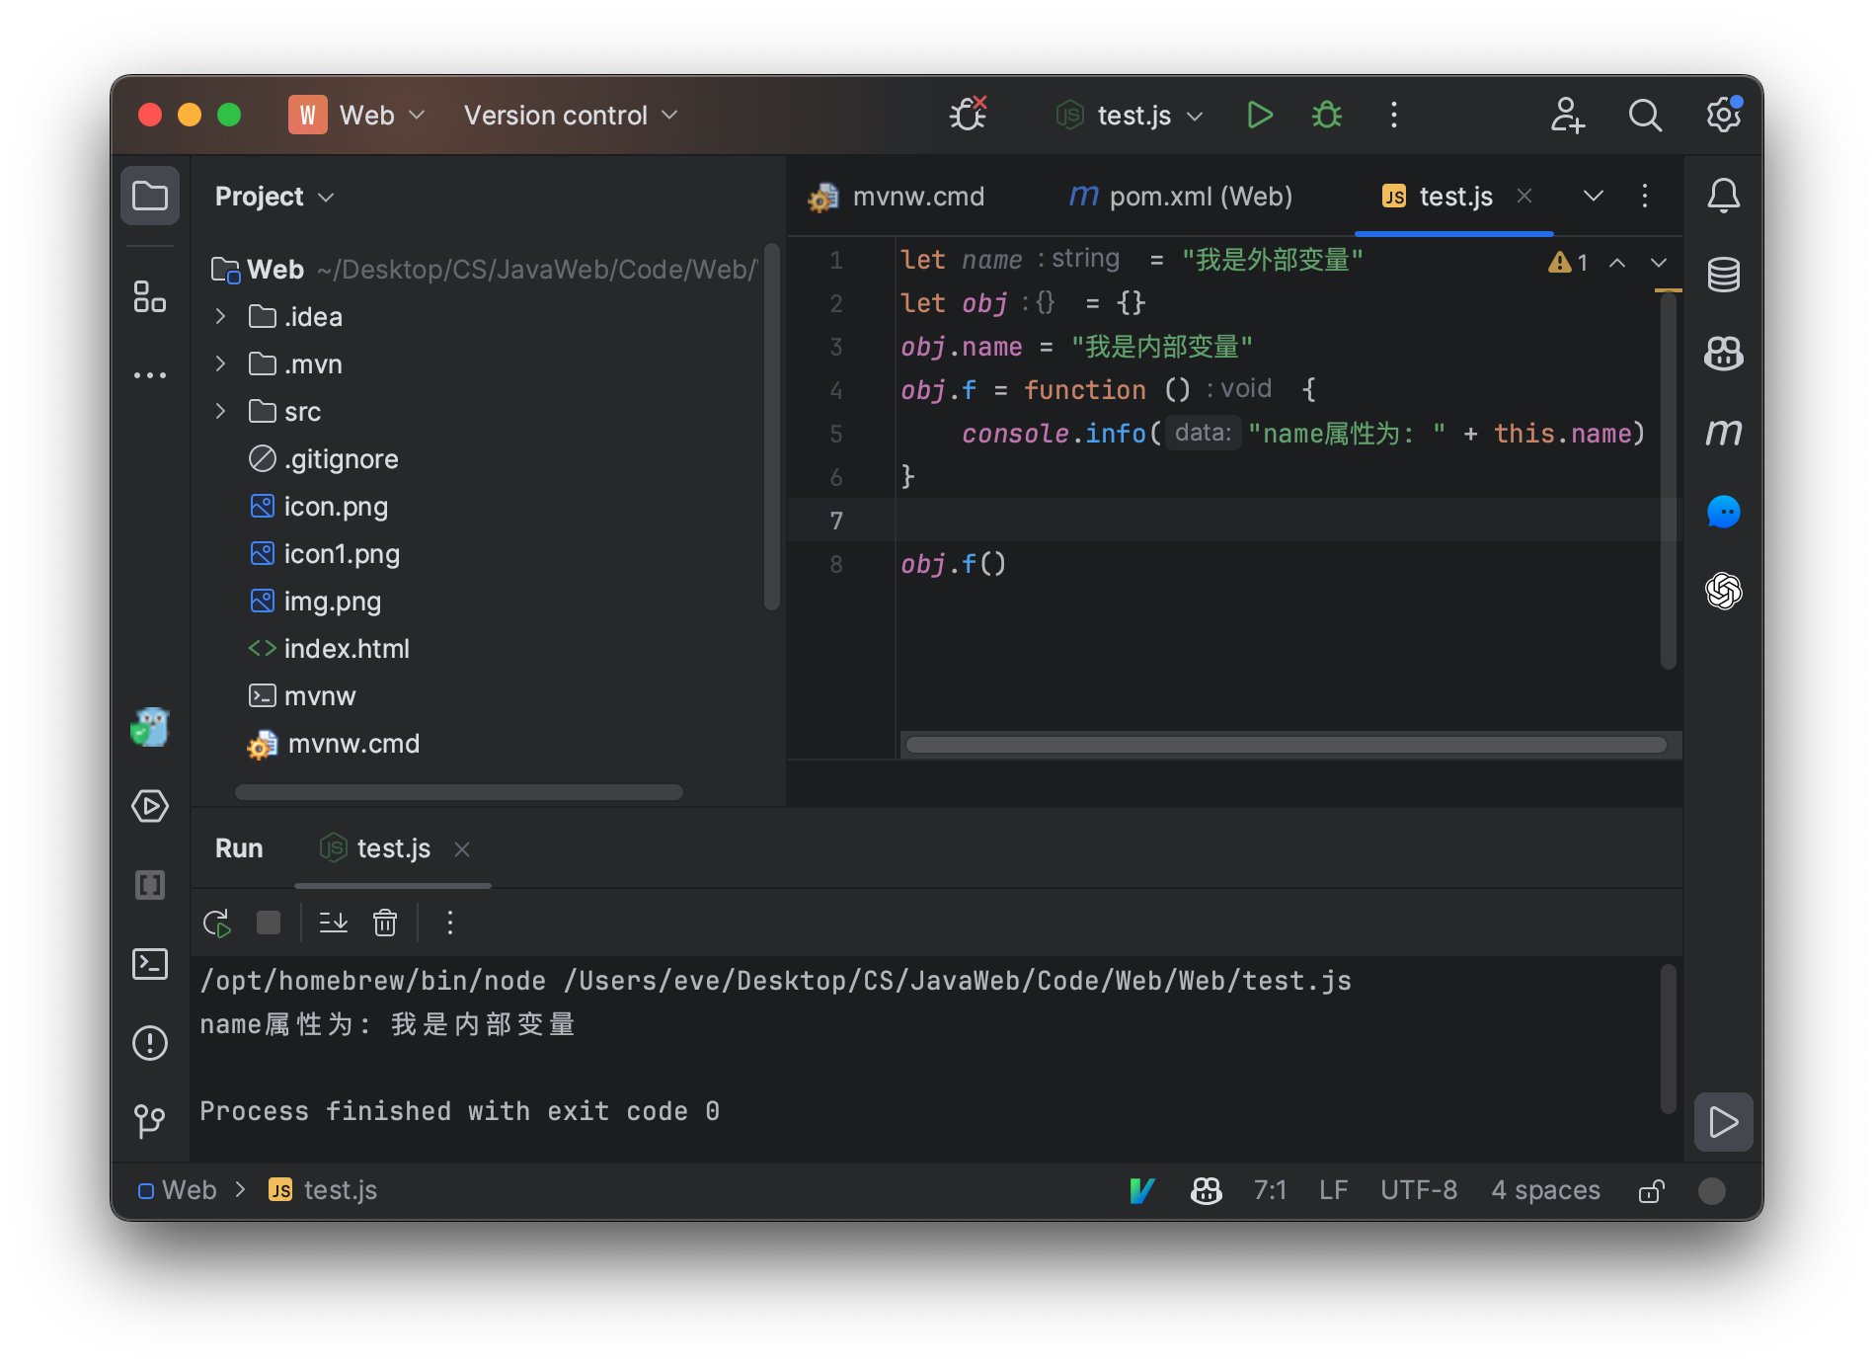Open more options in Run toolbar
This screenshot has width=1874, height=1367.
click(450, 923)
